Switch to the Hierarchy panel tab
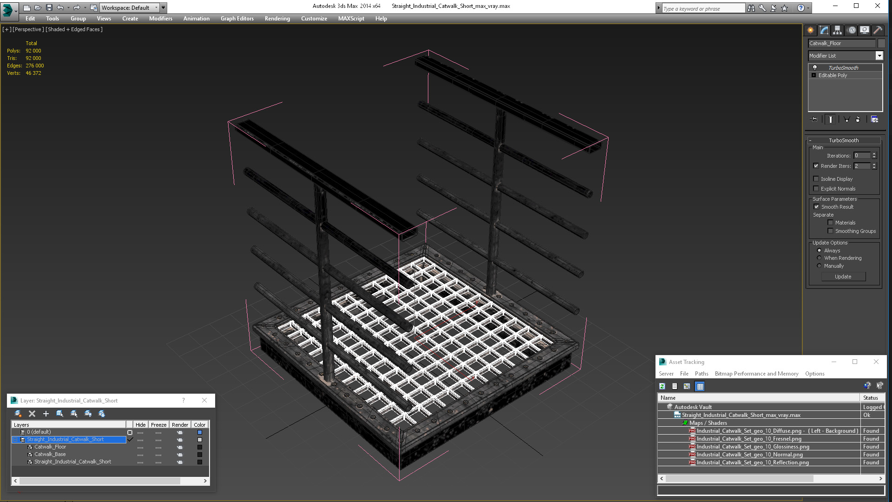The width and height of the screenshot is (892, 502). coord(837,30)
